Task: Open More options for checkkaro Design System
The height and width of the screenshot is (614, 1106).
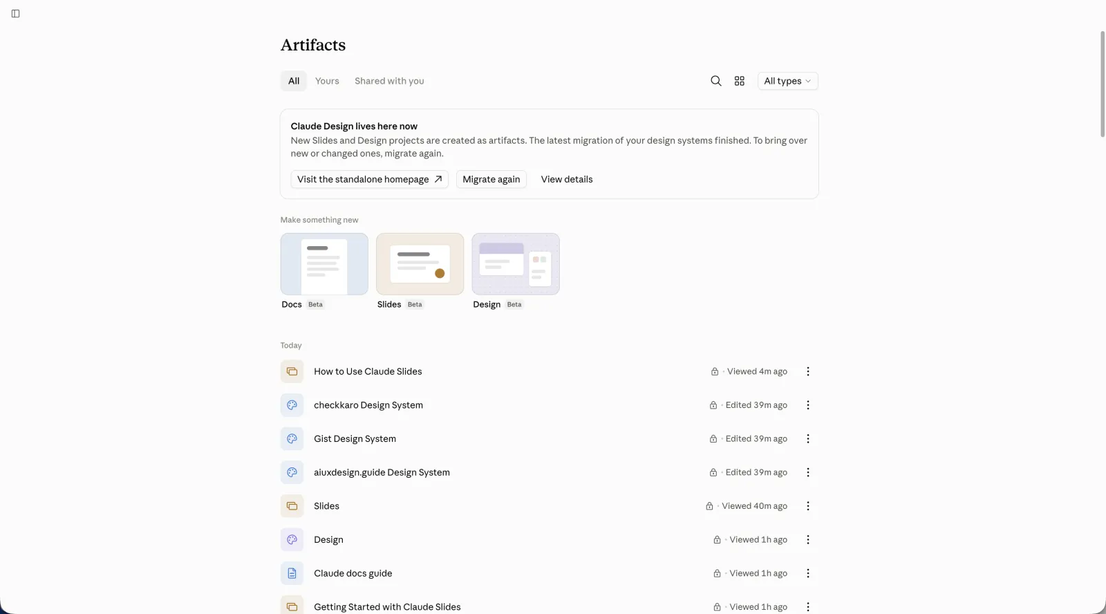Action: (807, 405)
